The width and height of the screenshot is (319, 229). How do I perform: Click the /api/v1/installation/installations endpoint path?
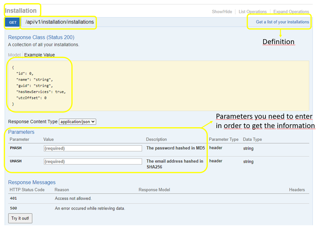(x=59, y=22)
